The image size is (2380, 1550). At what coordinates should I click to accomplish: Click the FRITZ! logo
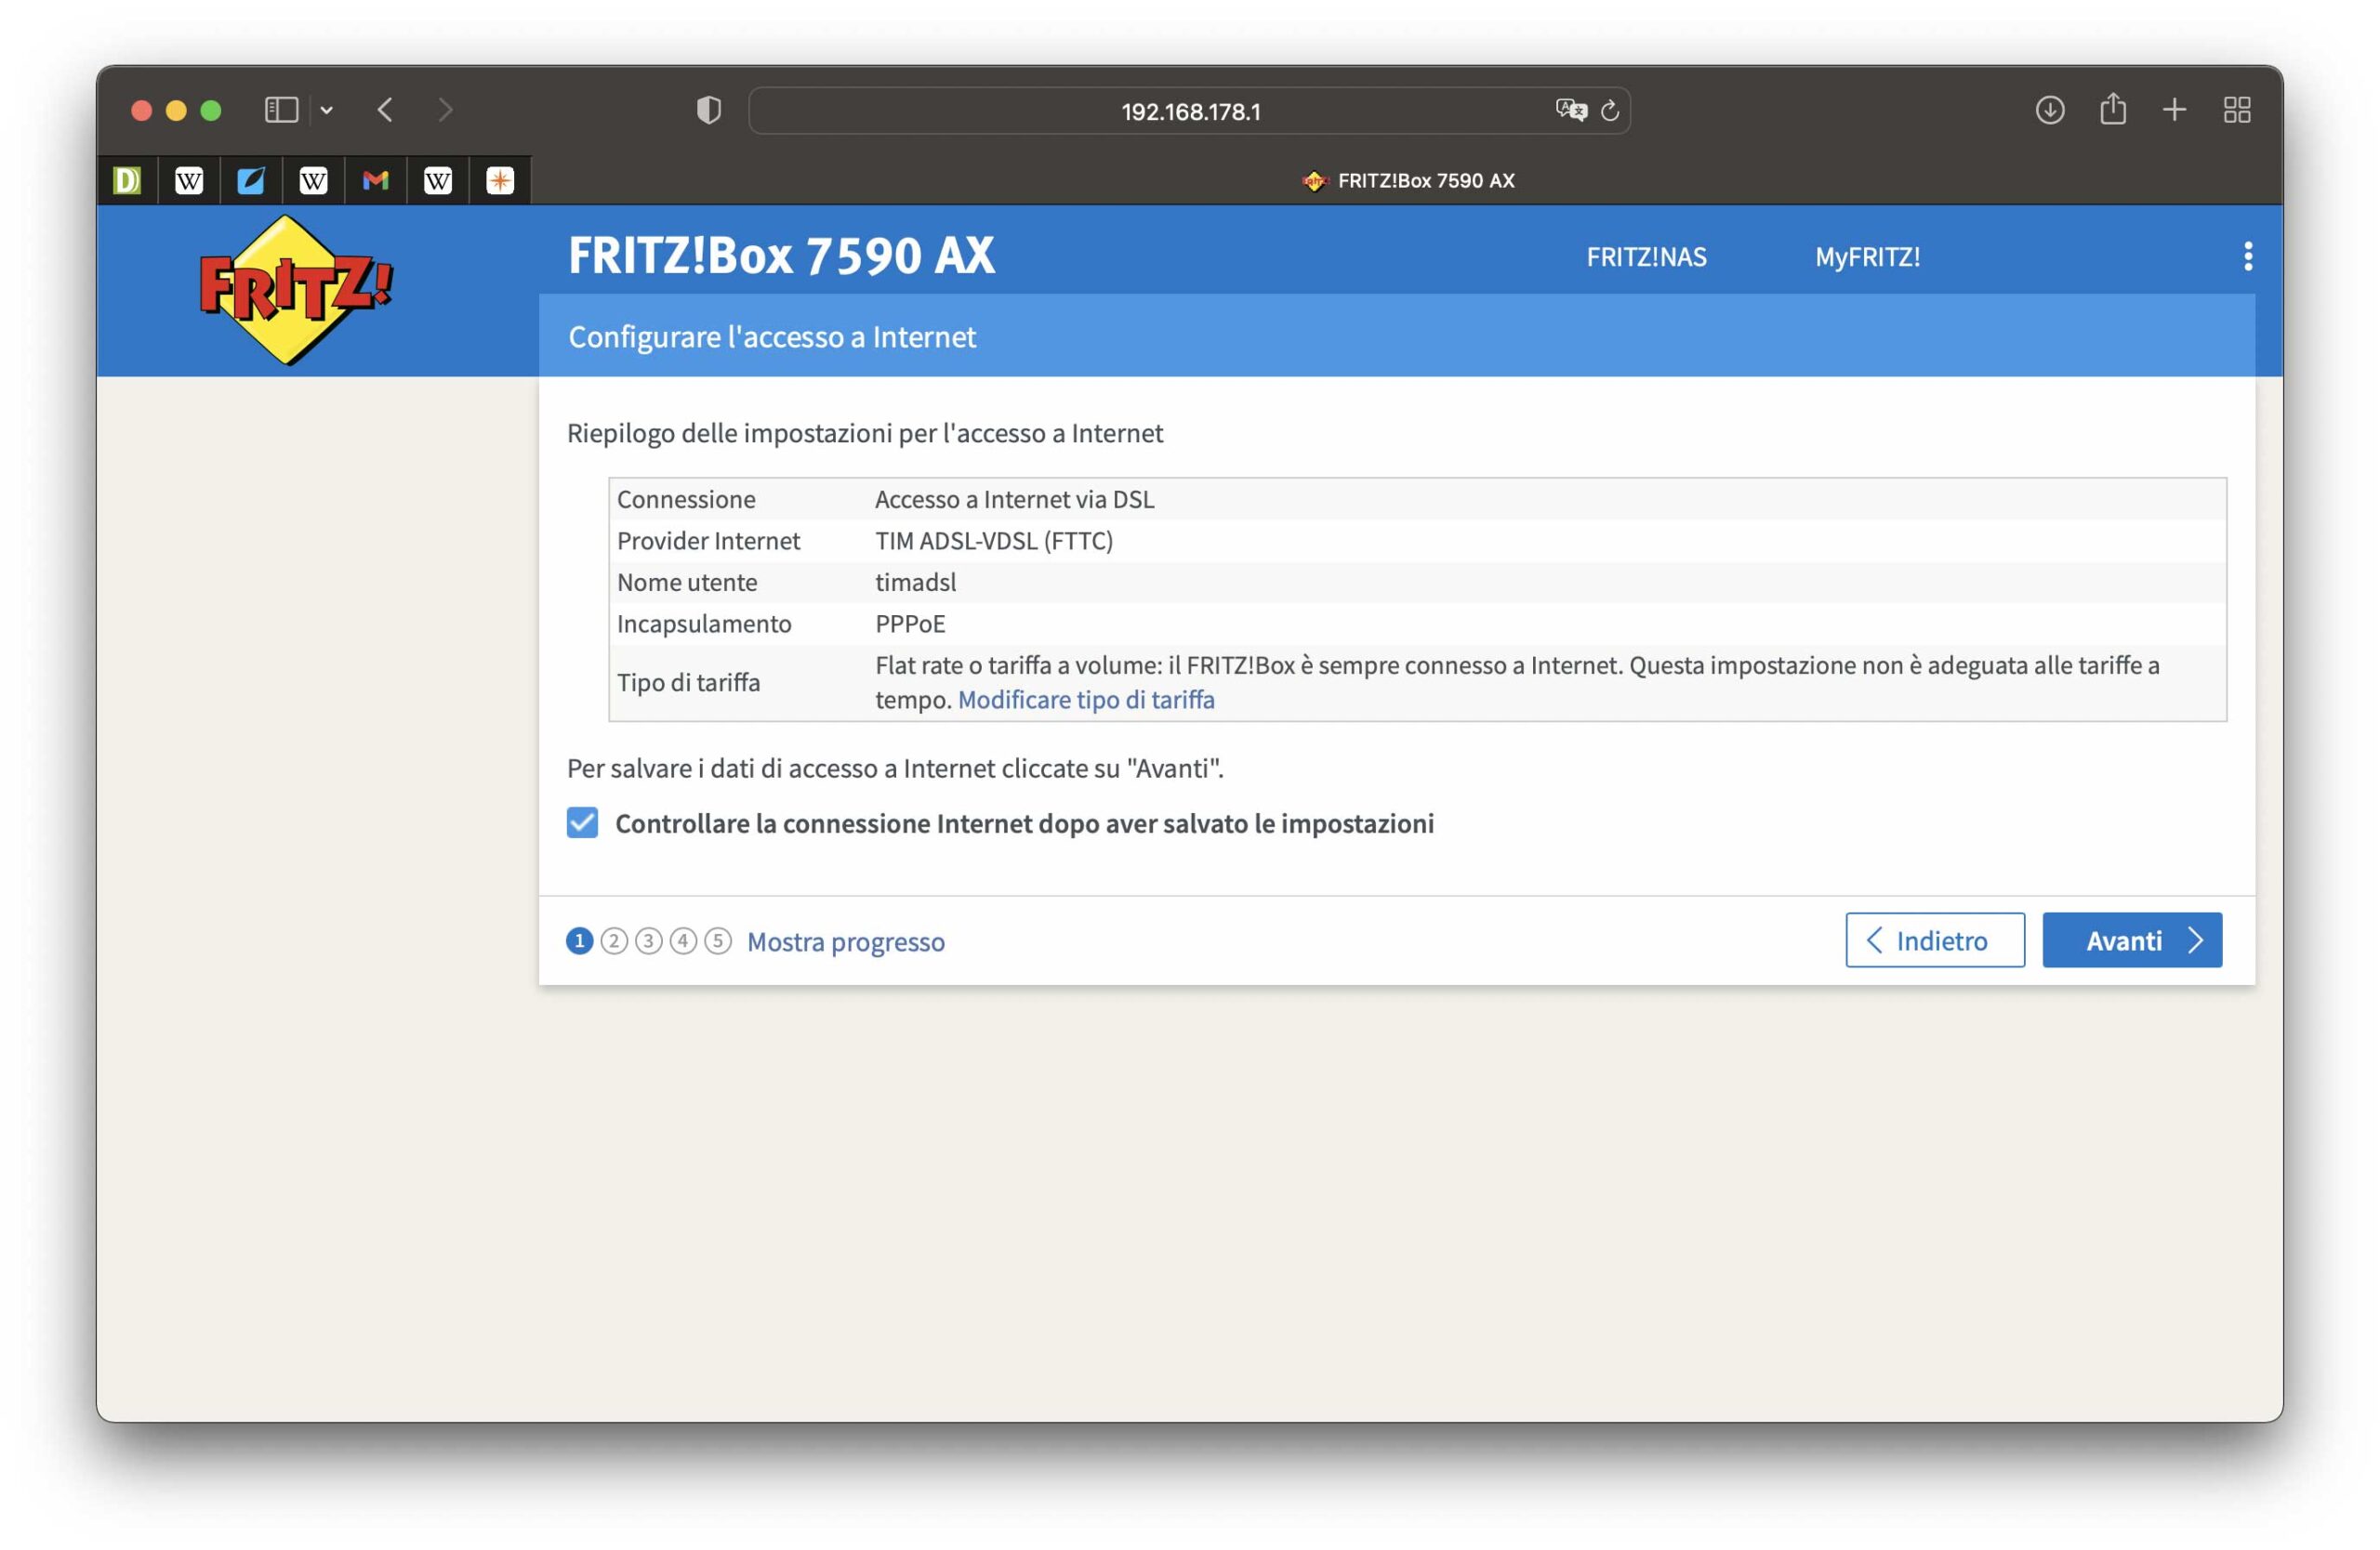[x=295, y=290]
